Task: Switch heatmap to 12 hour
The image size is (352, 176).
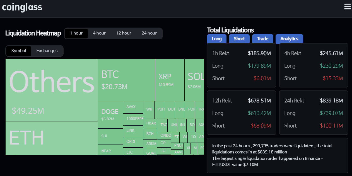Action: (124, 33)
